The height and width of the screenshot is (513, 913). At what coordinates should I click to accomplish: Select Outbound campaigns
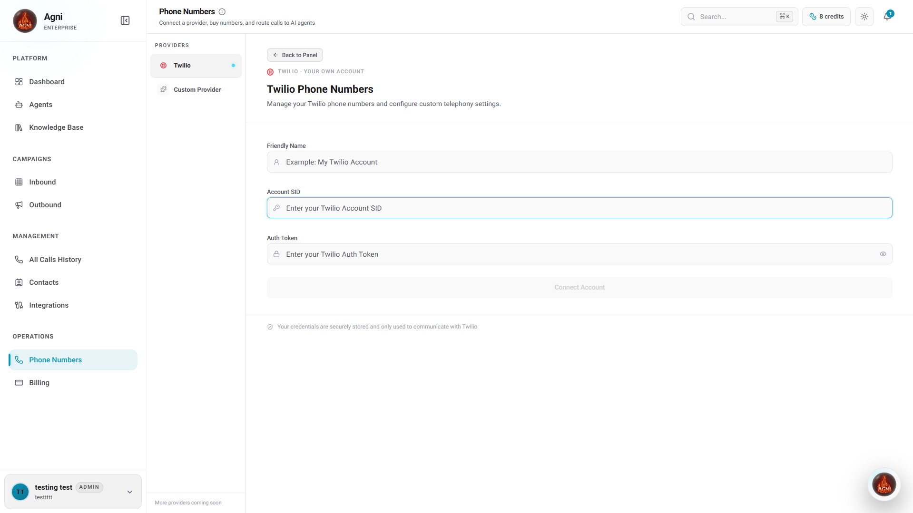point(73,205)
